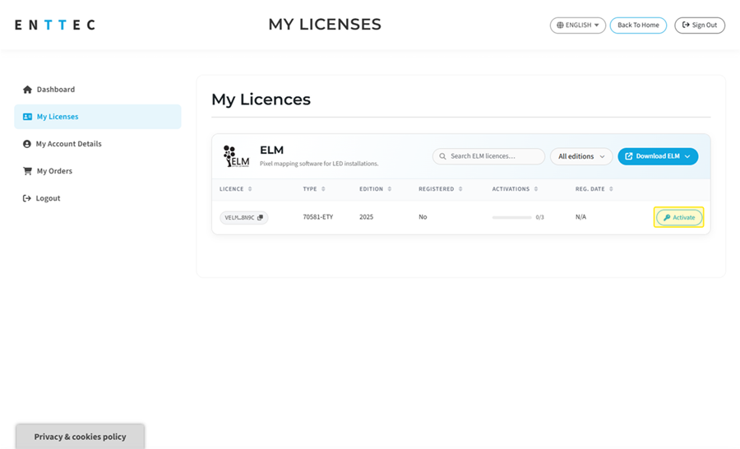
Task: Sort table by LICENCE column
Action: (235, 189)
